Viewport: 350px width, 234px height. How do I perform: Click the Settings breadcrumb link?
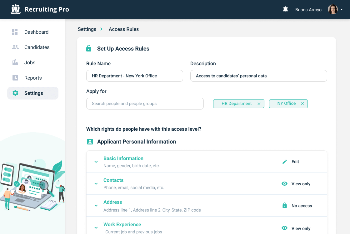[x=87, y=29]
